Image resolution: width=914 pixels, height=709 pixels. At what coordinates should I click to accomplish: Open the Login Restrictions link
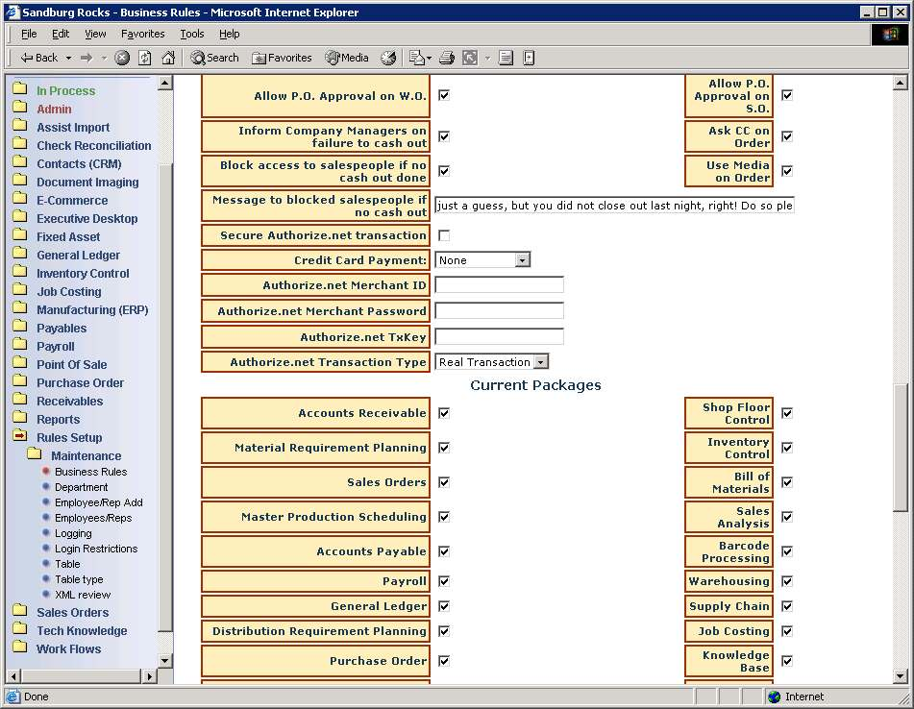click(x=96, y=549)
